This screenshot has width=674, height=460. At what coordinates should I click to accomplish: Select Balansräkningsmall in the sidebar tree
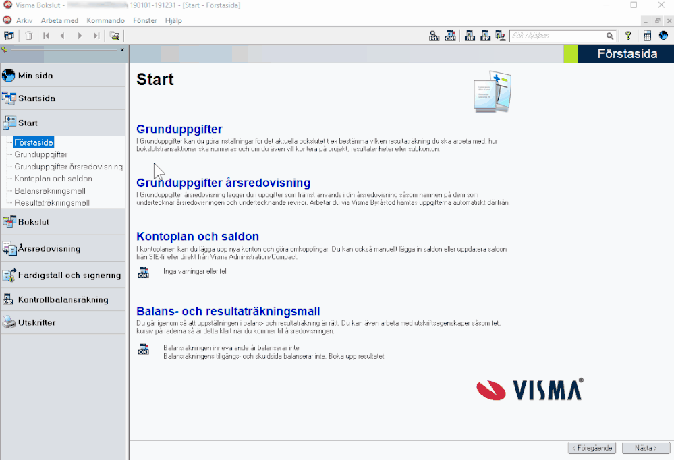point(49,191)
